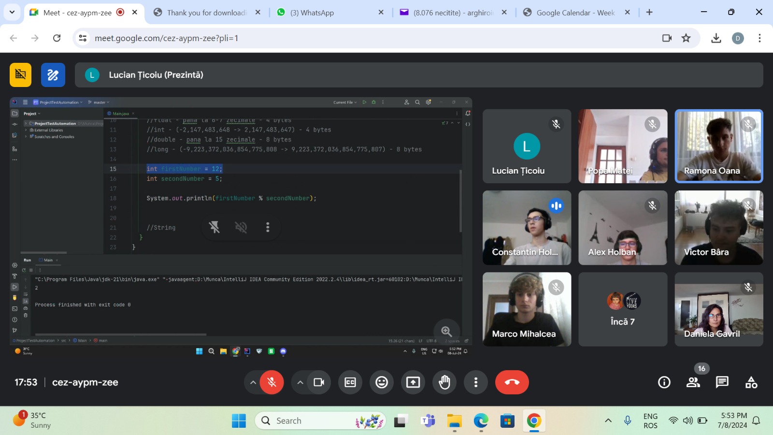
Task: Click the yellow hide-presentation icon
Action: click(20, 74)
